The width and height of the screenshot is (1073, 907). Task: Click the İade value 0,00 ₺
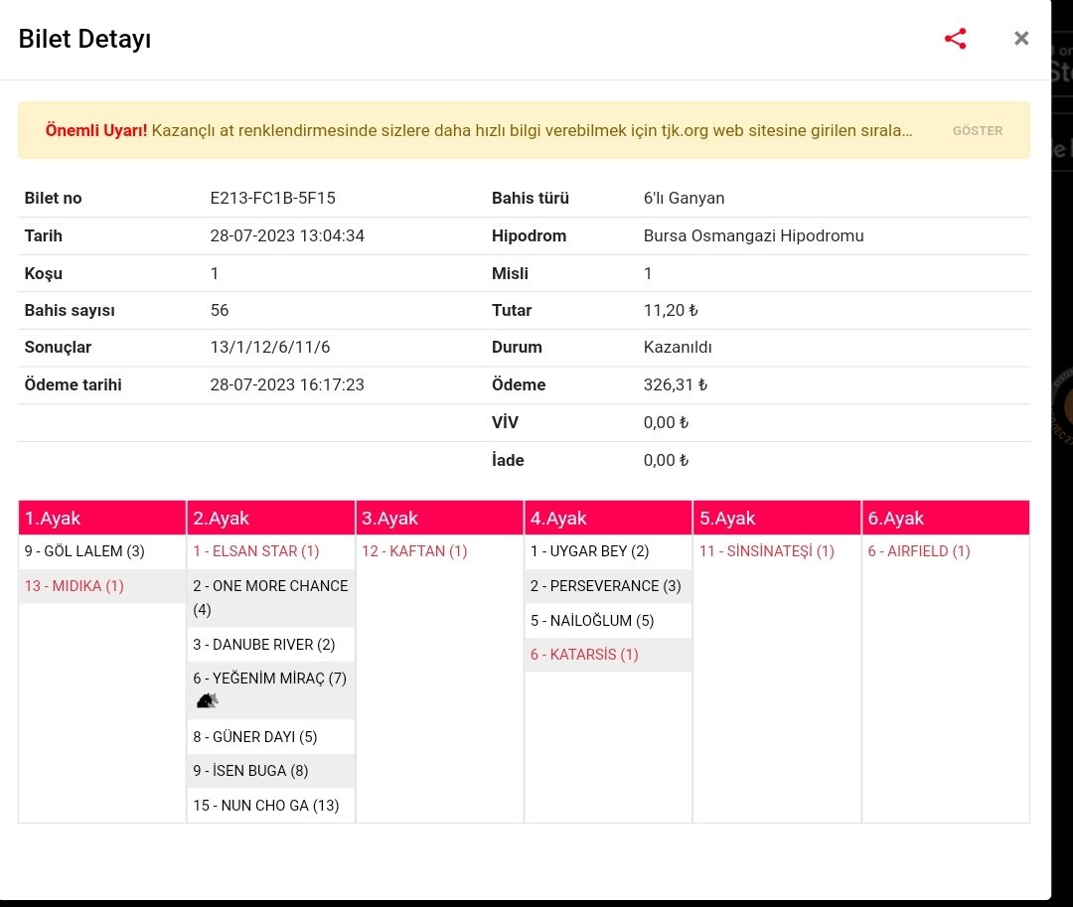tap(665, 460)
